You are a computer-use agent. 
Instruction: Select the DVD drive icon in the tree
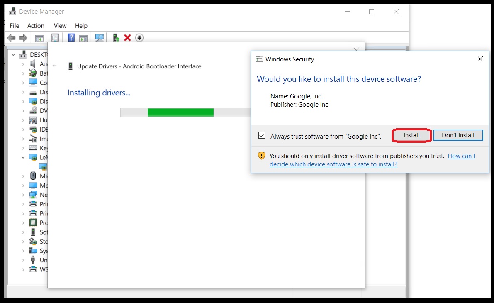(x=33, y=111)
